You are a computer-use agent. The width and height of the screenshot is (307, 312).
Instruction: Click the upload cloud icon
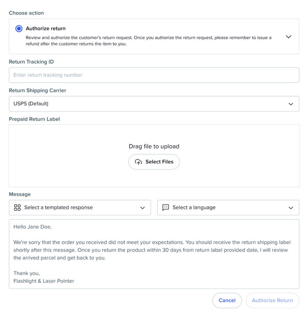tap(138, 162)
